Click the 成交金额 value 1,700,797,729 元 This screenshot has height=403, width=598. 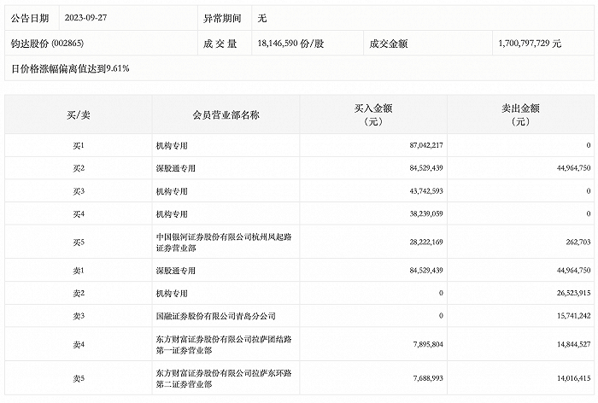pos(530,44)
